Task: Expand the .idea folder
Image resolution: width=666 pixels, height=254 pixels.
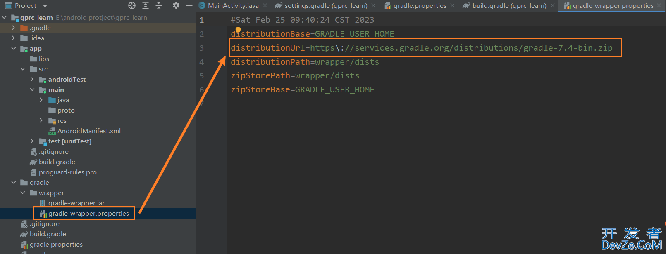Action: tap(13, 38)
